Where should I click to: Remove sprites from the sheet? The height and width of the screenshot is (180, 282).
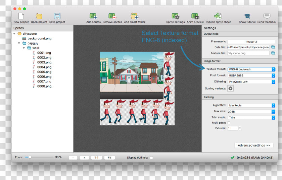point(112,18)
